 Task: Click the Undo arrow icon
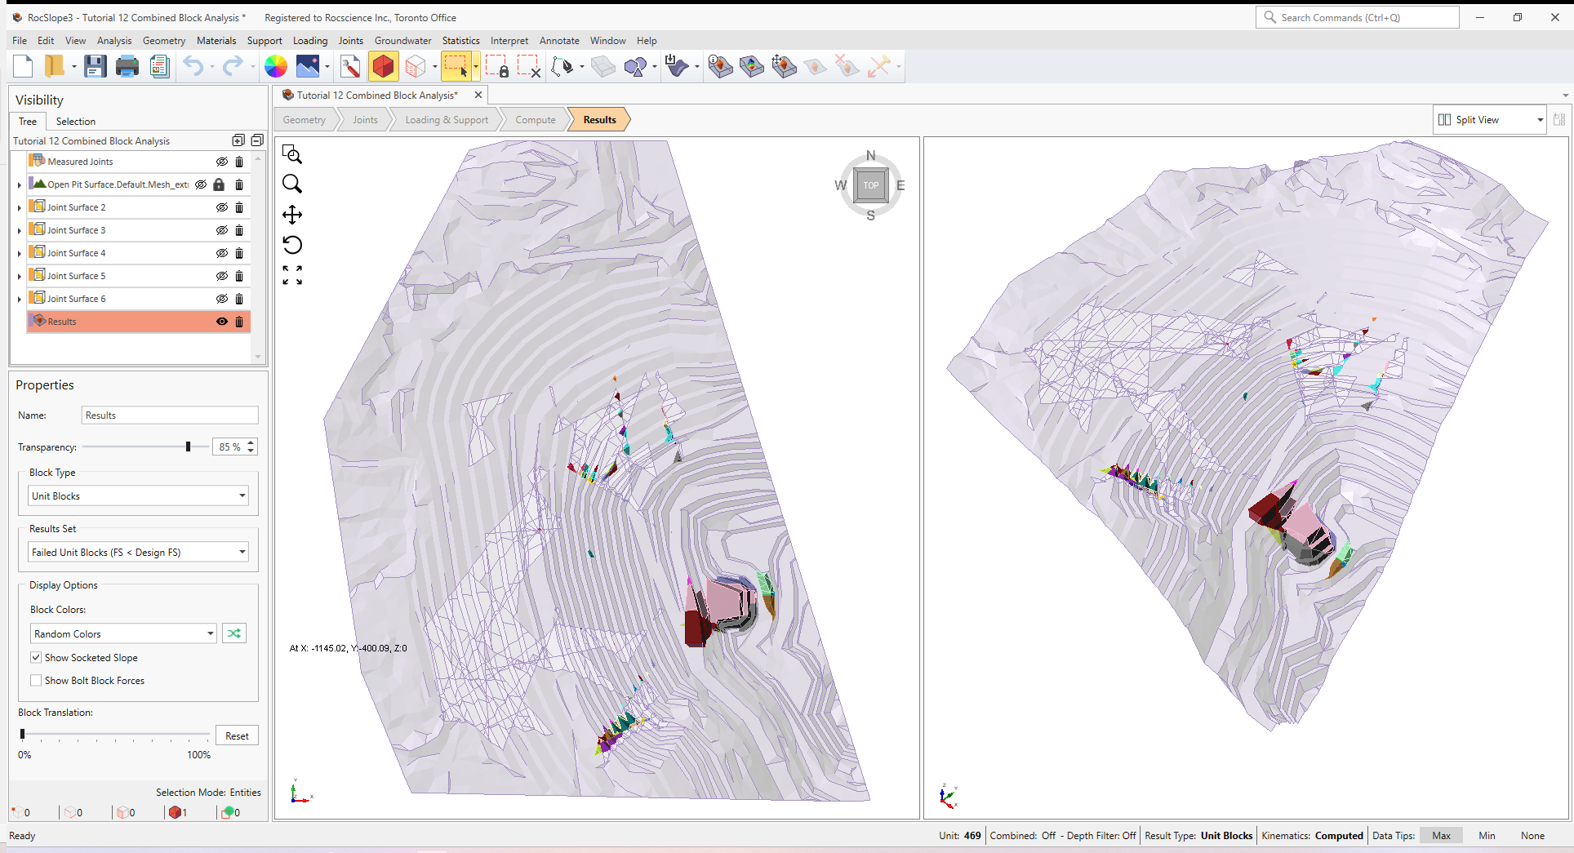tap(193, 67)
